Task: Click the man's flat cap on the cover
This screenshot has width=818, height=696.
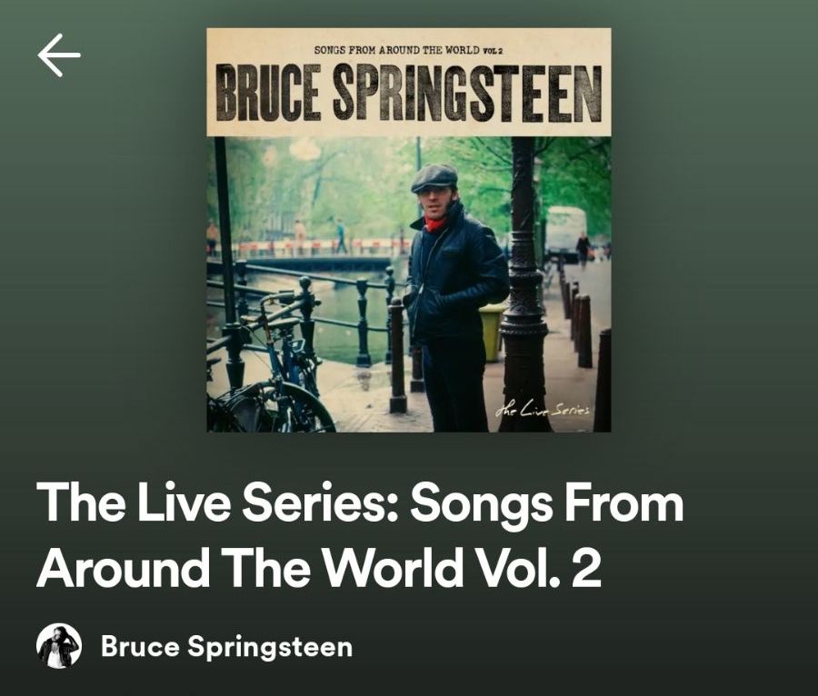Action: pyautogui.click(x=434, y=177)
